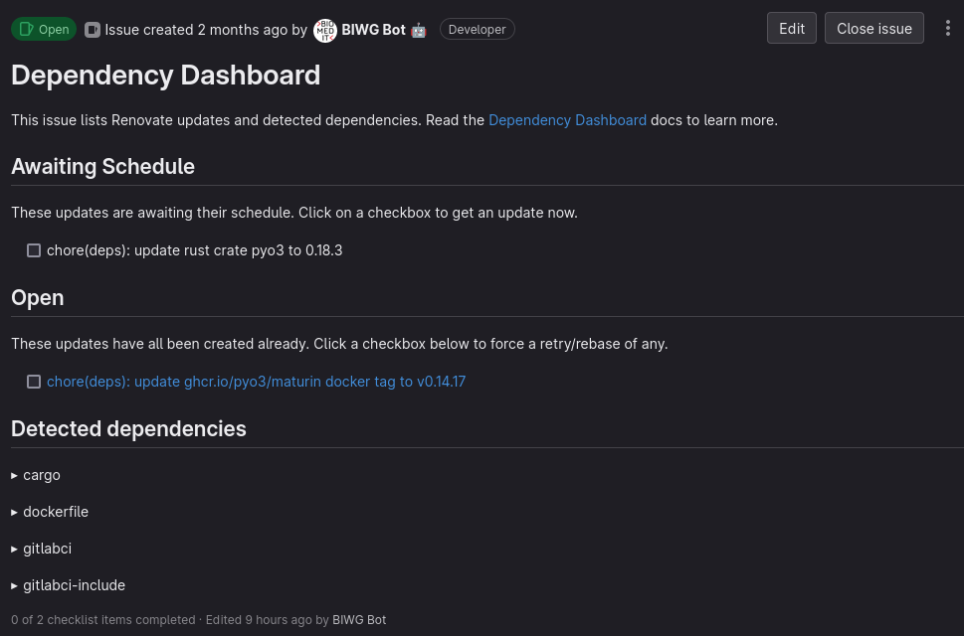Click the BIWG Bot avatar image
This screenshot has height=636, width=964.
click(x=325, y=30)
